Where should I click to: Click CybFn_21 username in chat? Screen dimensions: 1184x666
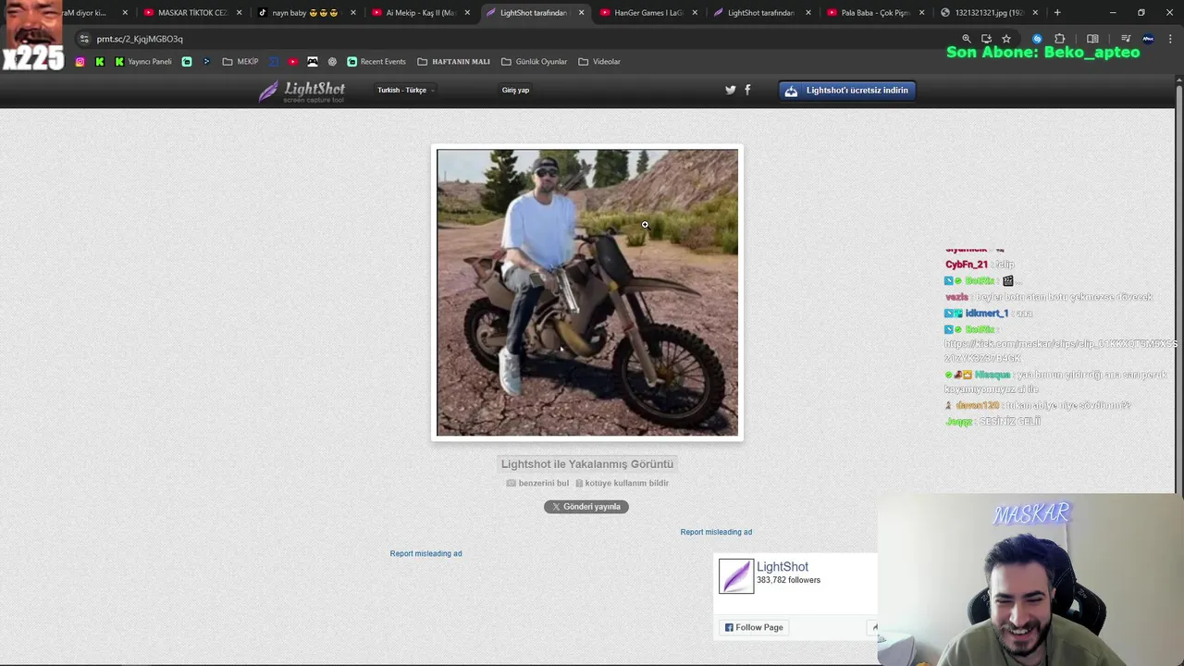(967, 265)
